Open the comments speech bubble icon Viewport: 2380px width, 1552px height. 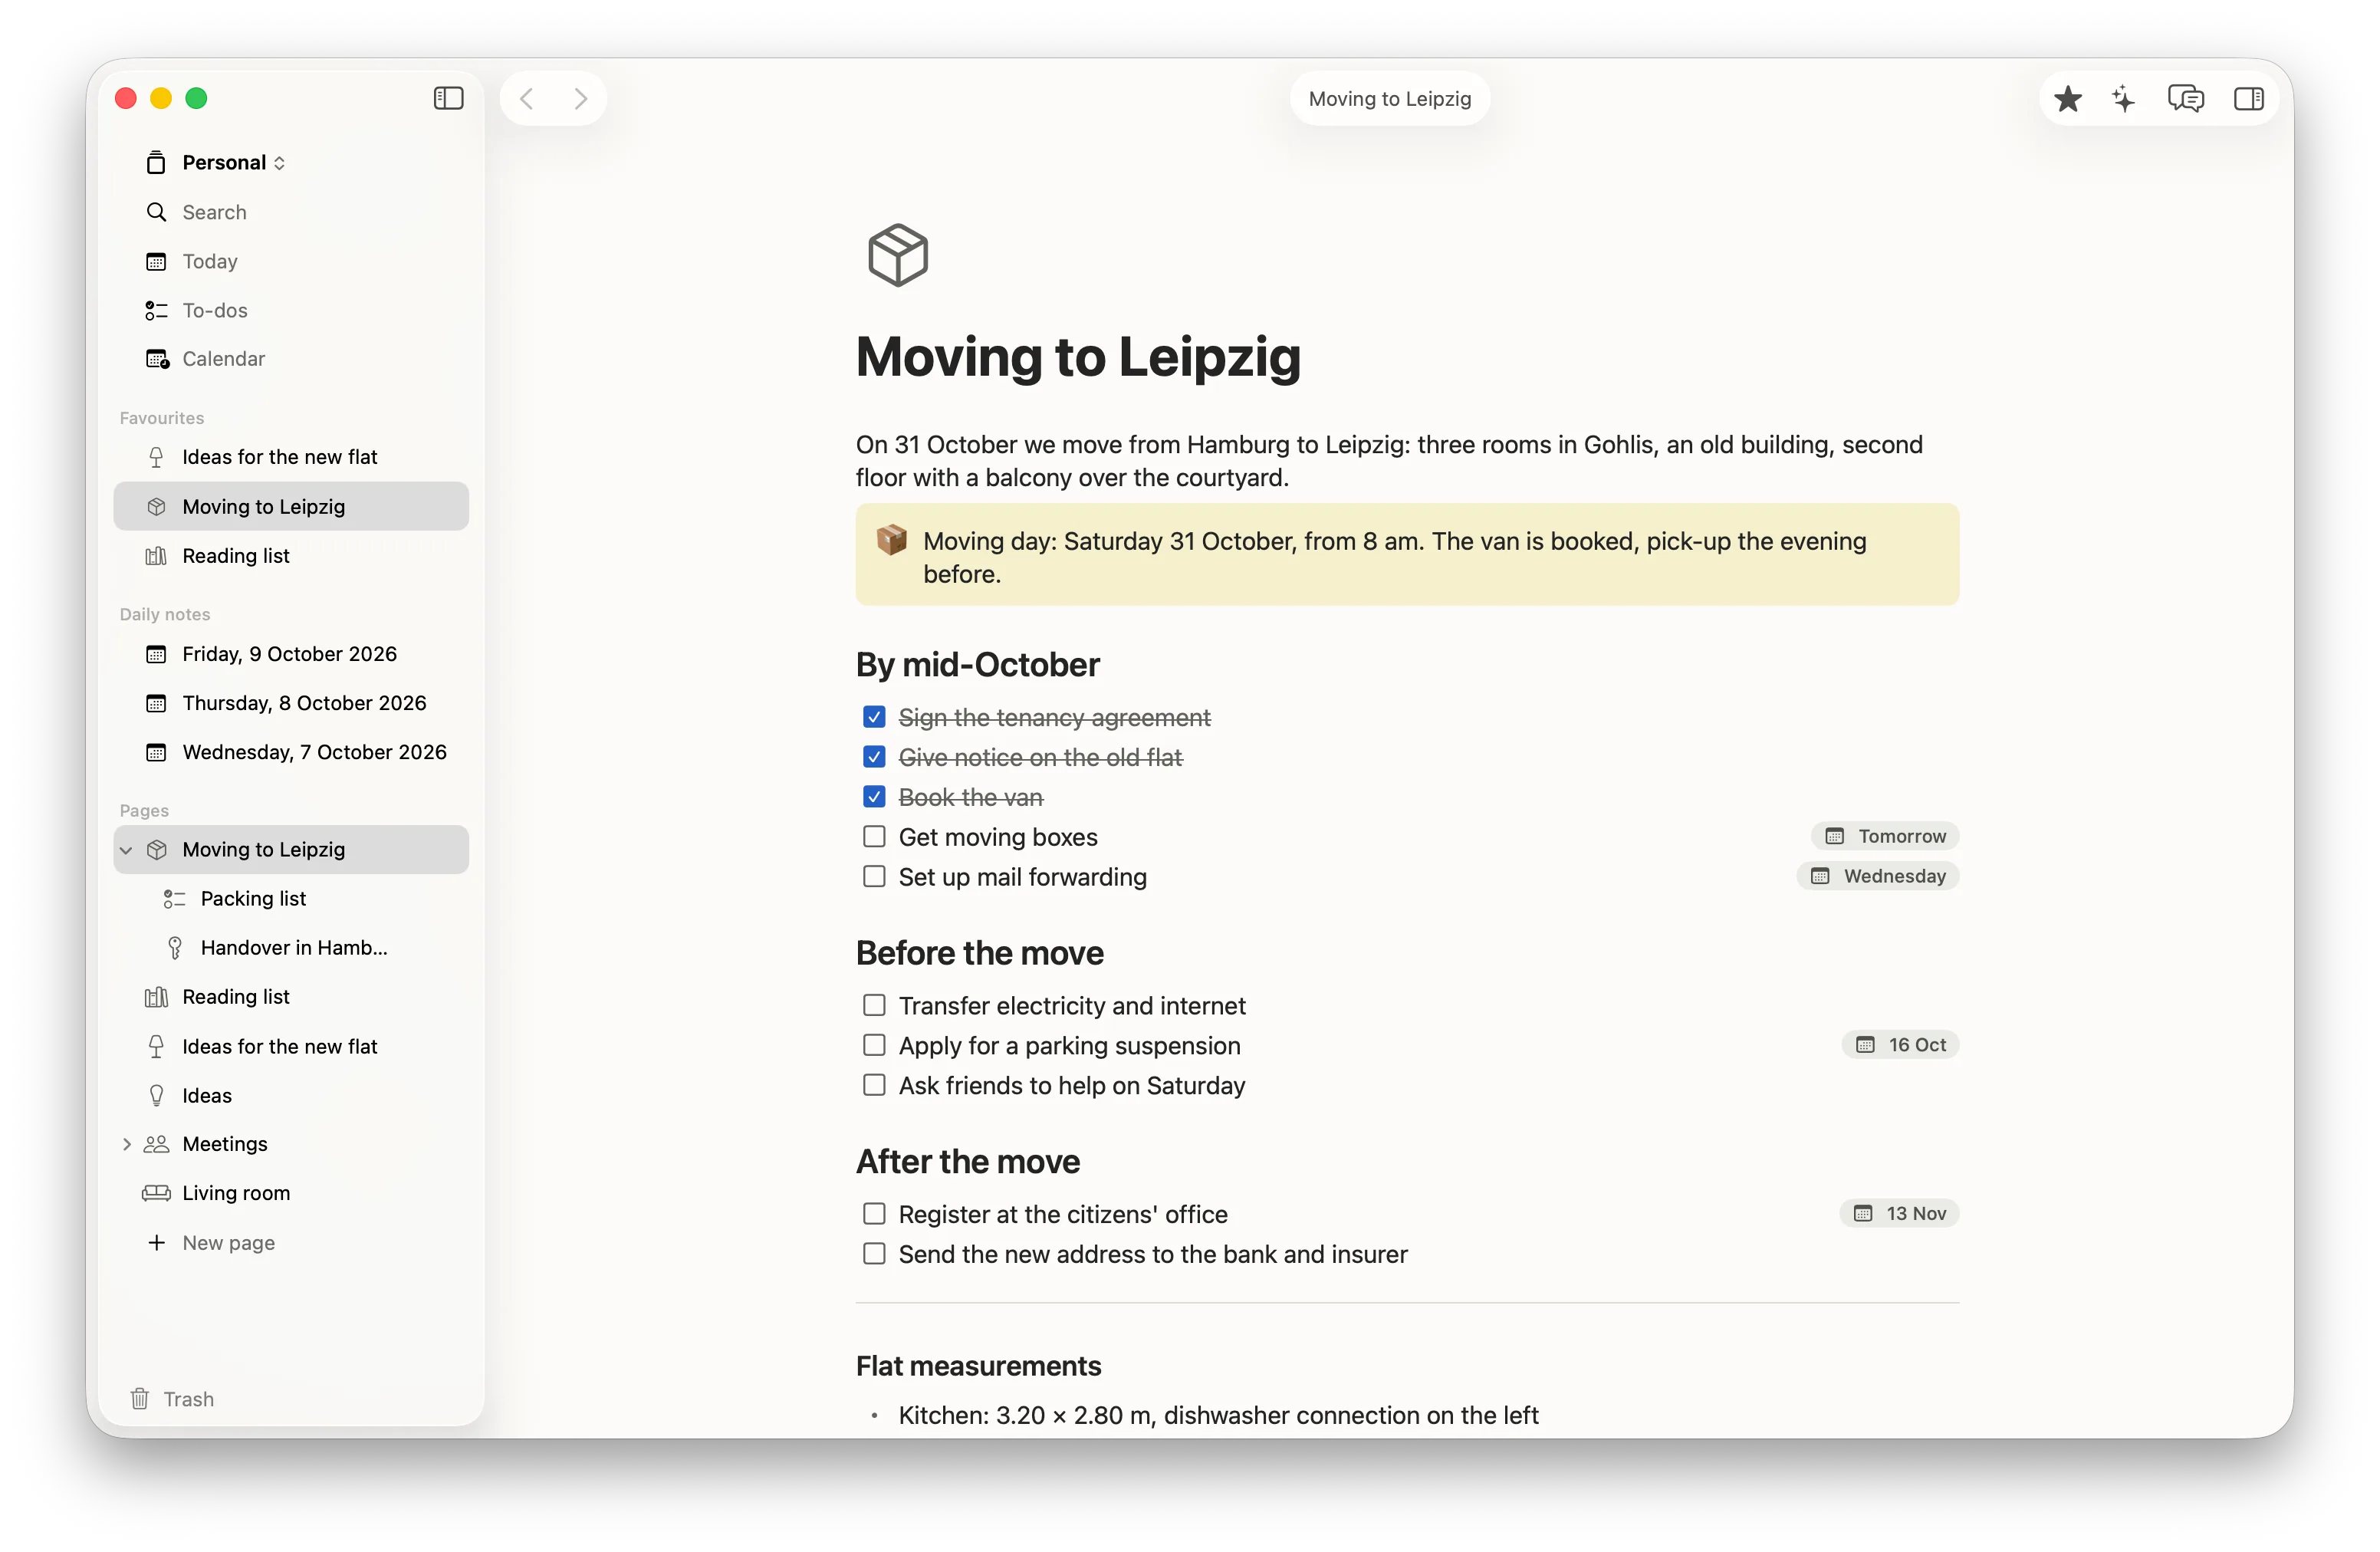pyautogui.click(x=2185, y=98)
